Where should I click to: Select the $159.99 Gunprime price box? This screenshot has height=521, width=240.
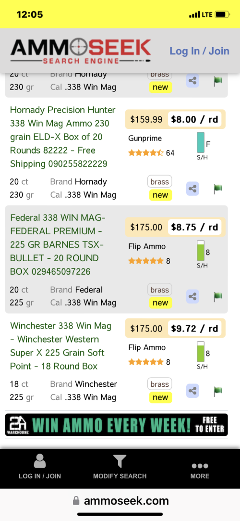pyautogui.click(x=146, y=119)
